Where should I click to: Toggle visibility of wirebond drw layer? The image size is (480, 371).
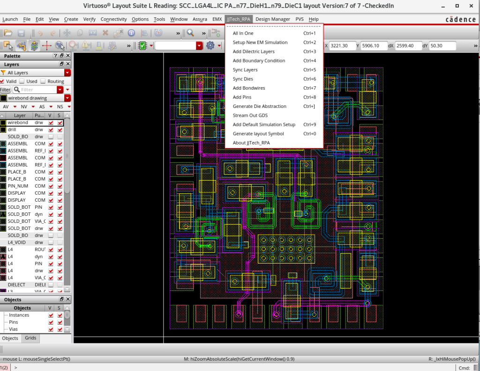click(51, 122)
